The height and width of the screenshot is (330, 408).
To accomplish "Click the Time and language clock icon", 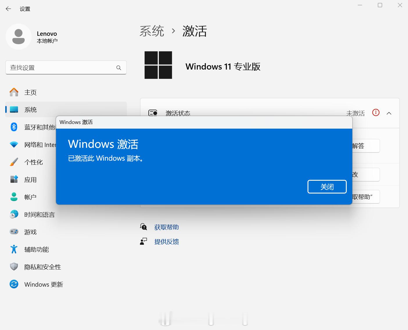I will (x=14, y=214).
